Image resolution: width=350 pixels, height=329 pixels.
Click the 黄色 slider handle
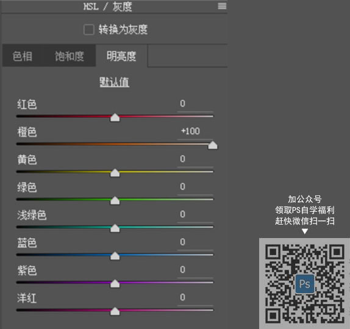[115, 173]
